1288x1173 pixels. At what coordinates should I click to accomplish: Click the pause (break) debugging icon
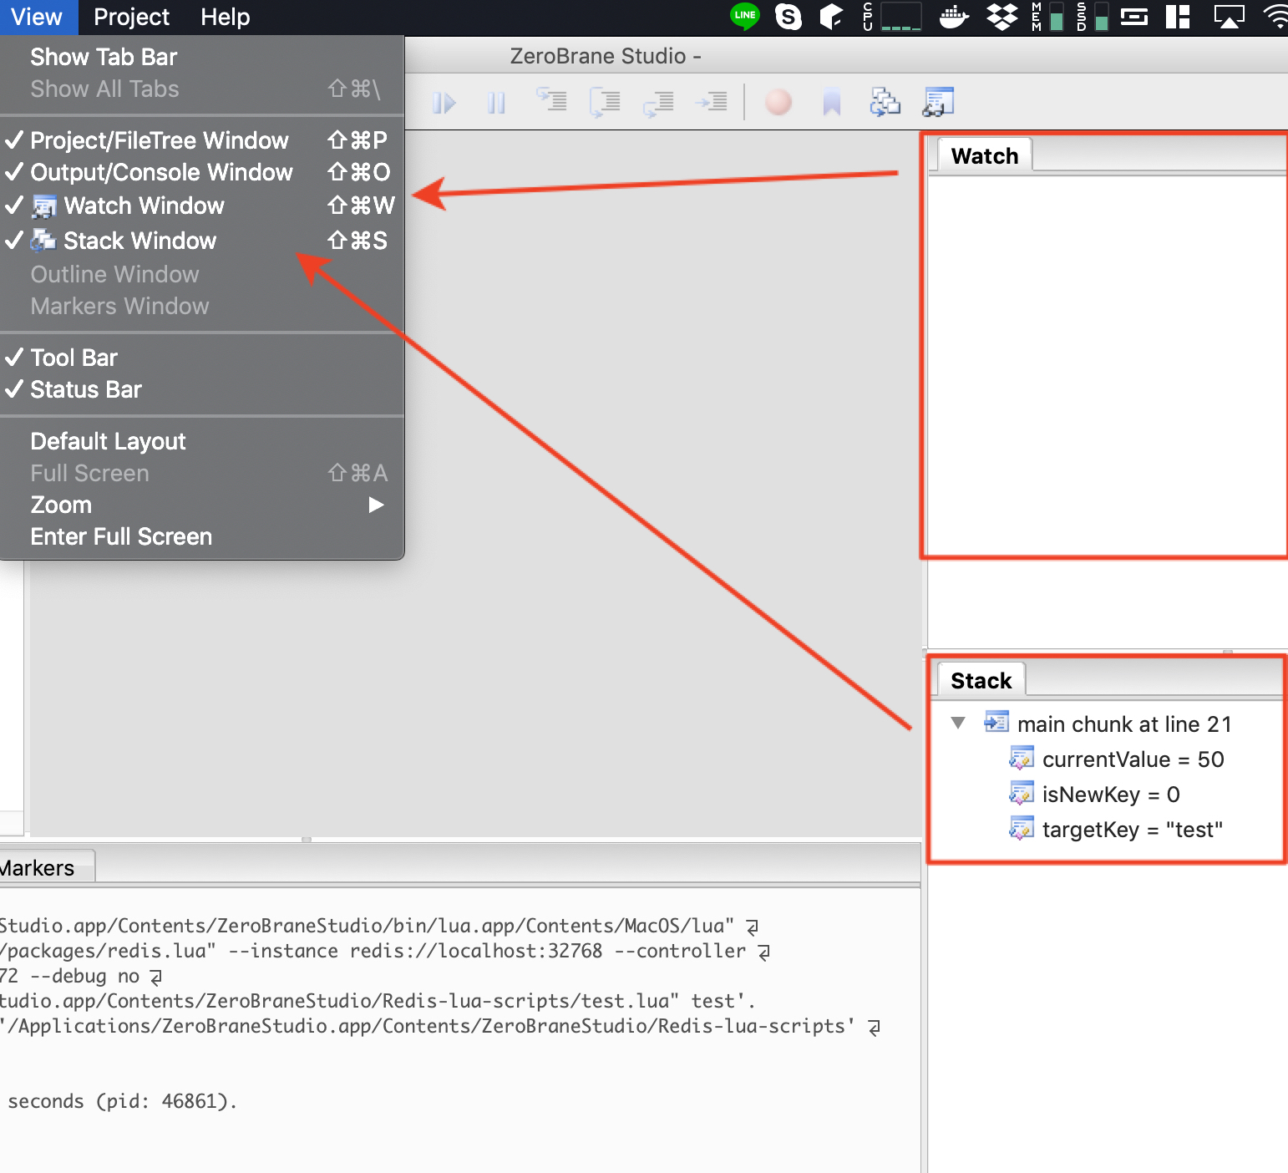click(496, 103)
